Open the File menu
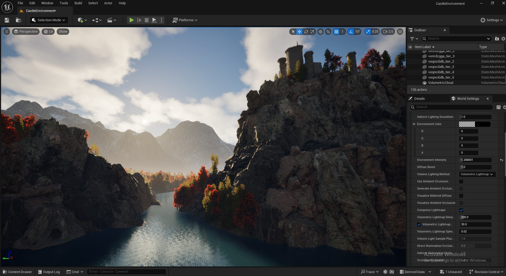 click(x=20, y=3)
